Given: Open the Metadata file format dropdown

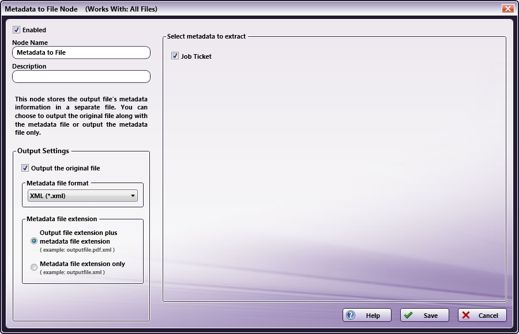Looking at the screenshot, I should click(x=82, y=196).
